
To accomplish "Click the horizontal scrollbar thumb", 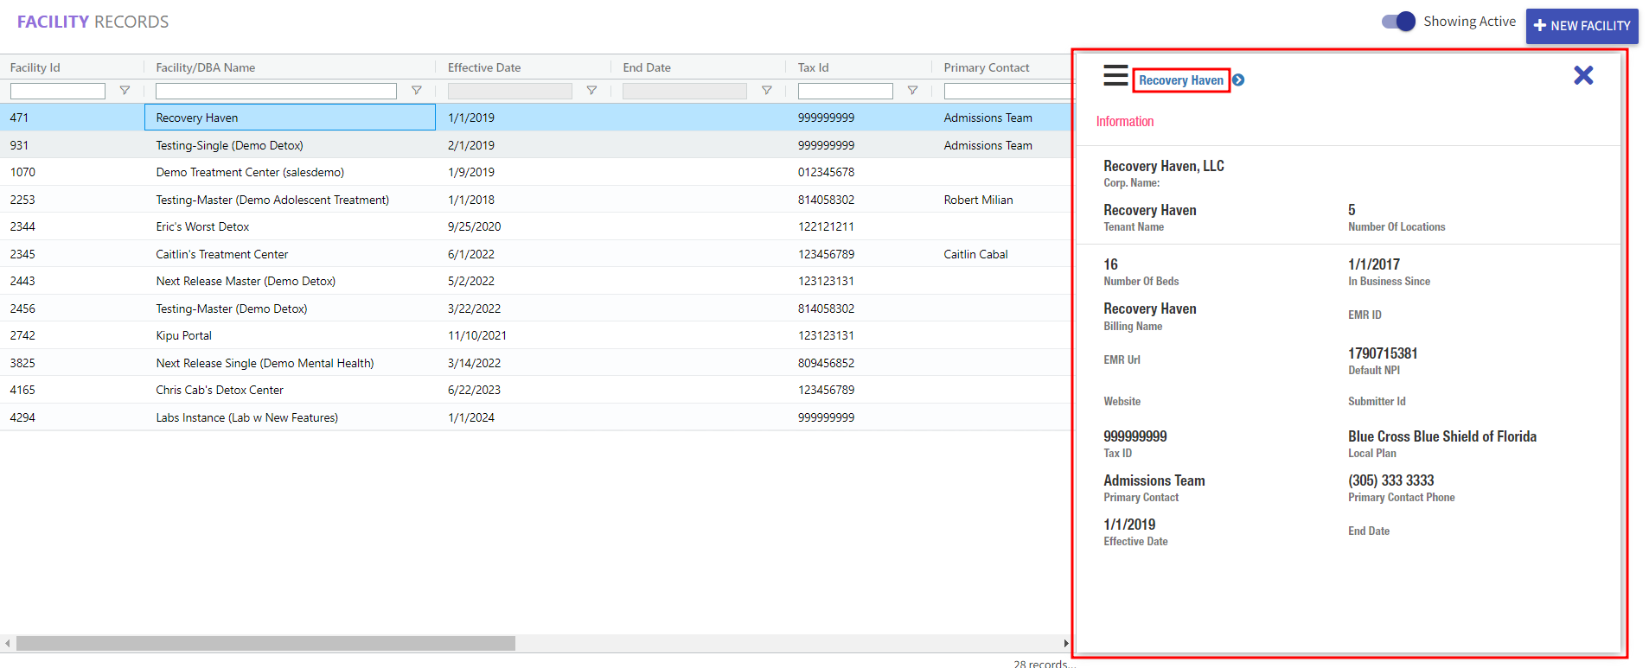I will [x=265, y=643].
